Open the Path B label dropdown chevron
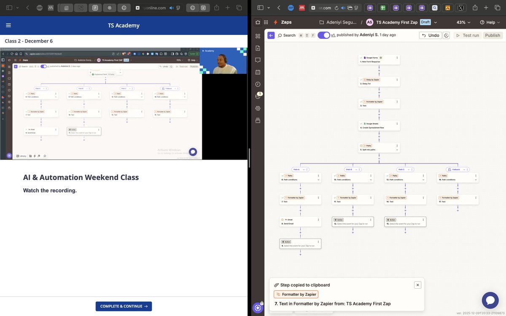This screenshot has height=316, width=506. coord(355,169)
